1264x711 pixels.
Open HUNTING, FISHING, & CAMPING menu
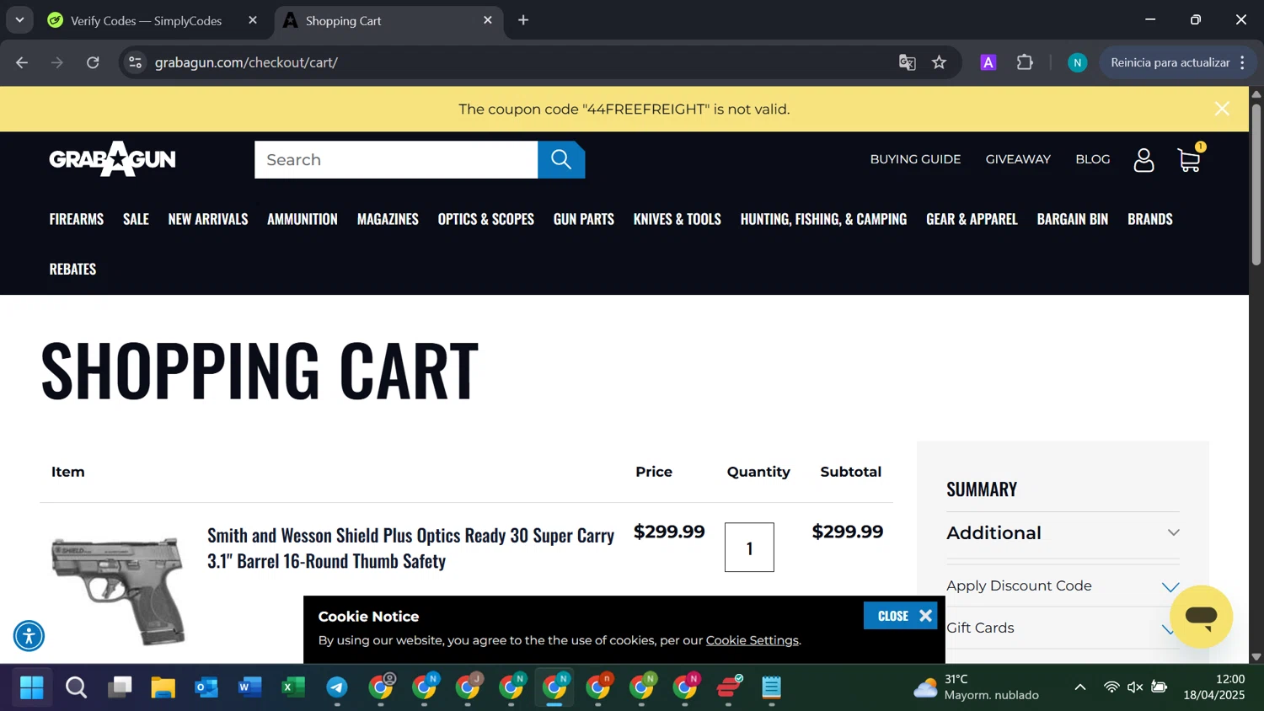click(823, 219)
